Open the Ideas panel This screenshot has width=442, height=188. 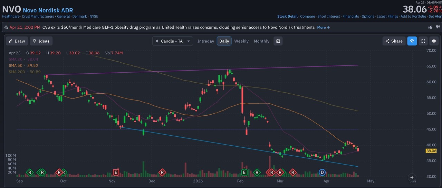pos(41,41)
